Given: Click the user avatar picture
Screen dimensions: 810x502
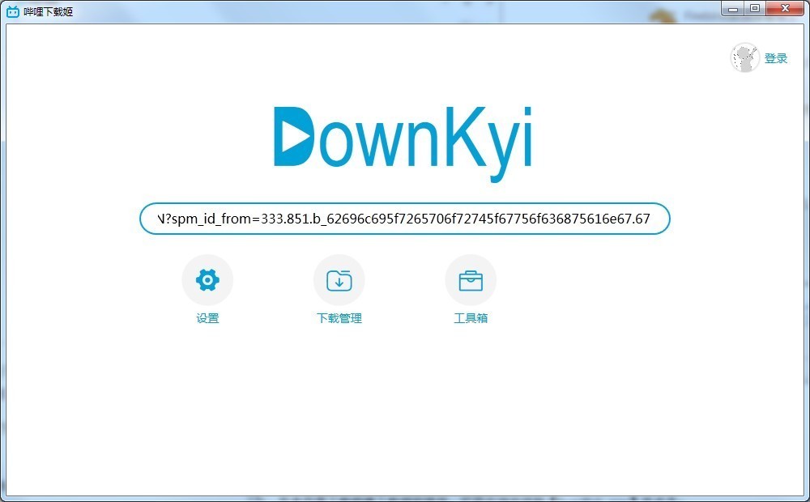Looking at the screenshot, I should (x=744, y=57).
